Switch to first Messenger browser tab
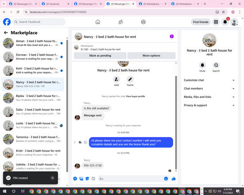The height and width of the screenshot is (195, 244). pyautogui.click(x=23, y=4)
